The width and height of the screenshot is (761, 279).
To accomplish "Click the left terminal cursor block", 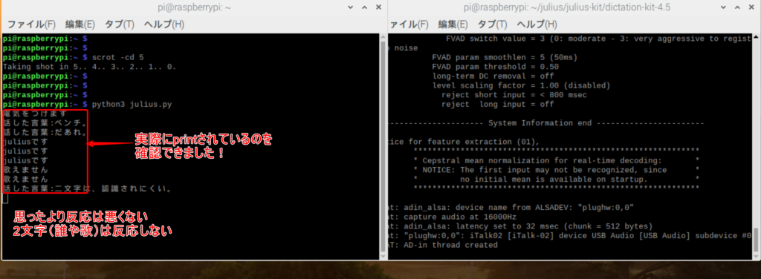I will click(5, 197).
